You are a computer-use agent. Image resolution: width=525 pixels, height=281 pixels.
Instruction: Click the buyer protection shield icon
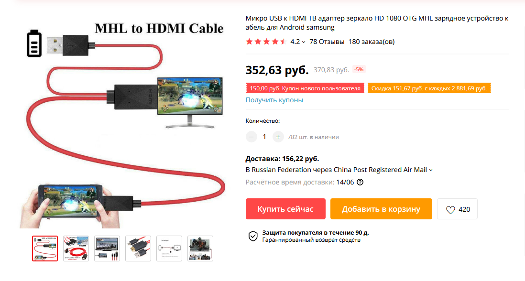pos(253,236)
